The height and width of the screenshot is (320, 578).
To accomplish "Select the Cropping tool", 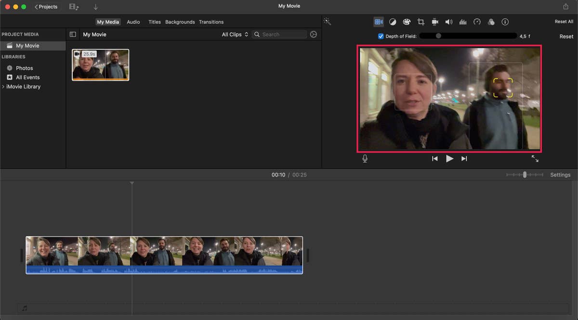I will pyautogui.click(x=420, y=22).
